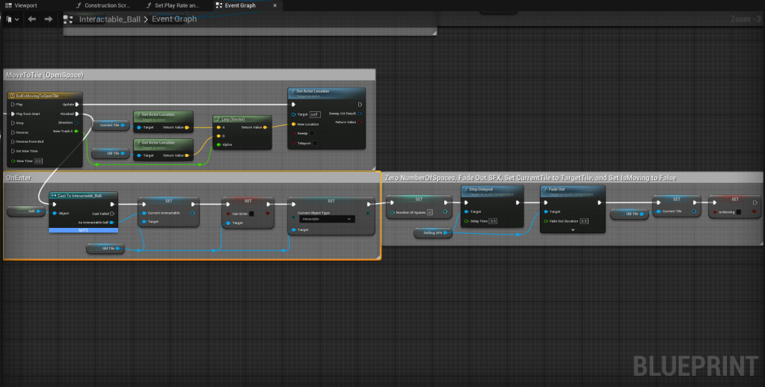The image size is (765, 387).
Task: Expand the Fade Out node advanced pins
Action: 572,229
